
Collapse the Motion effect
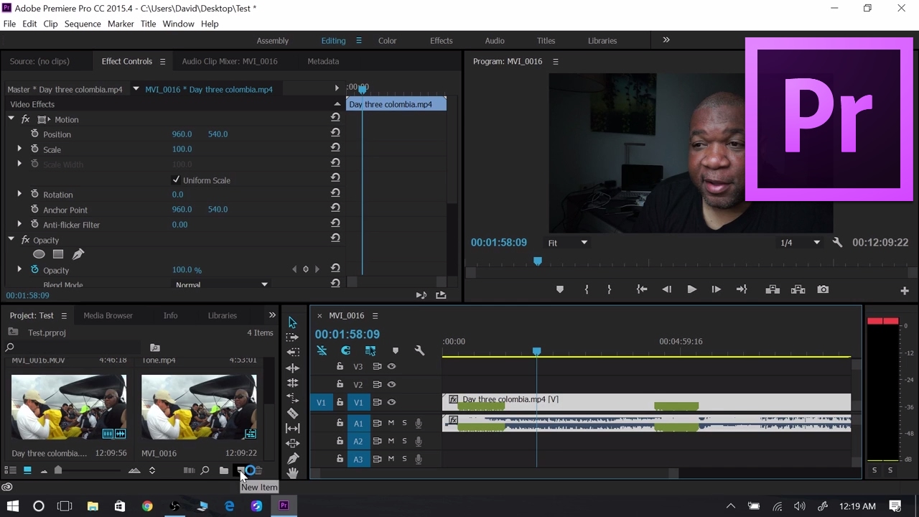tap(11, 119)
